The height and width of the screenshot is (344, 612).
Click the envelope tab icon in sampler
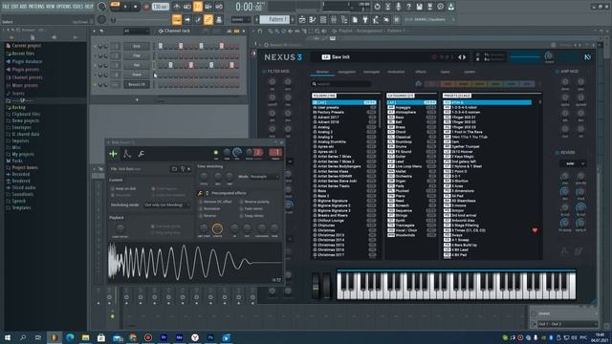[127, 154]
